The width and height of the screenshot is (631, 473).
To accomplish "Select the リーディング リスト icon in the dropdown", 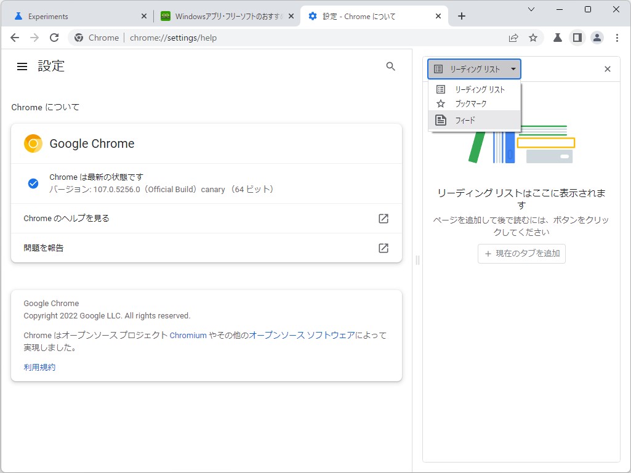I will click(x=440, y=89).
